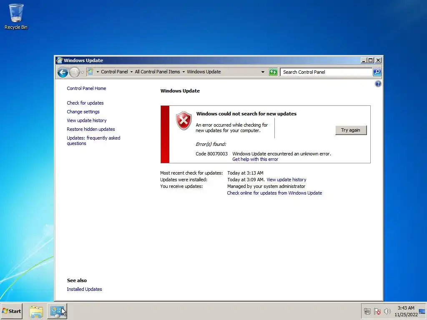Open the Recycle Bin desktop icon

tap(16, 16)
